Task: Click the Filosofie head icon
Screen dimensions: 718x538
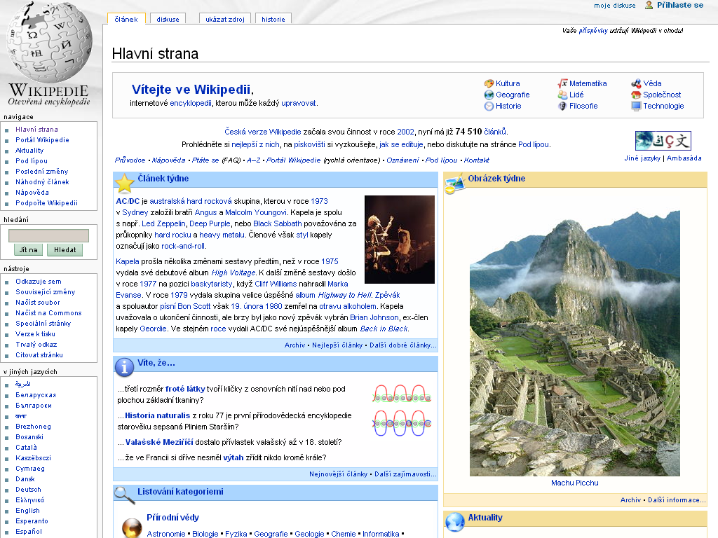Action: pos(562,106)
